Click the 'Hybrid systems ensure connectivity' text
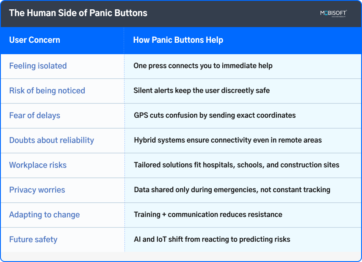Screen dimensions: 362x262 pos(228,140)
